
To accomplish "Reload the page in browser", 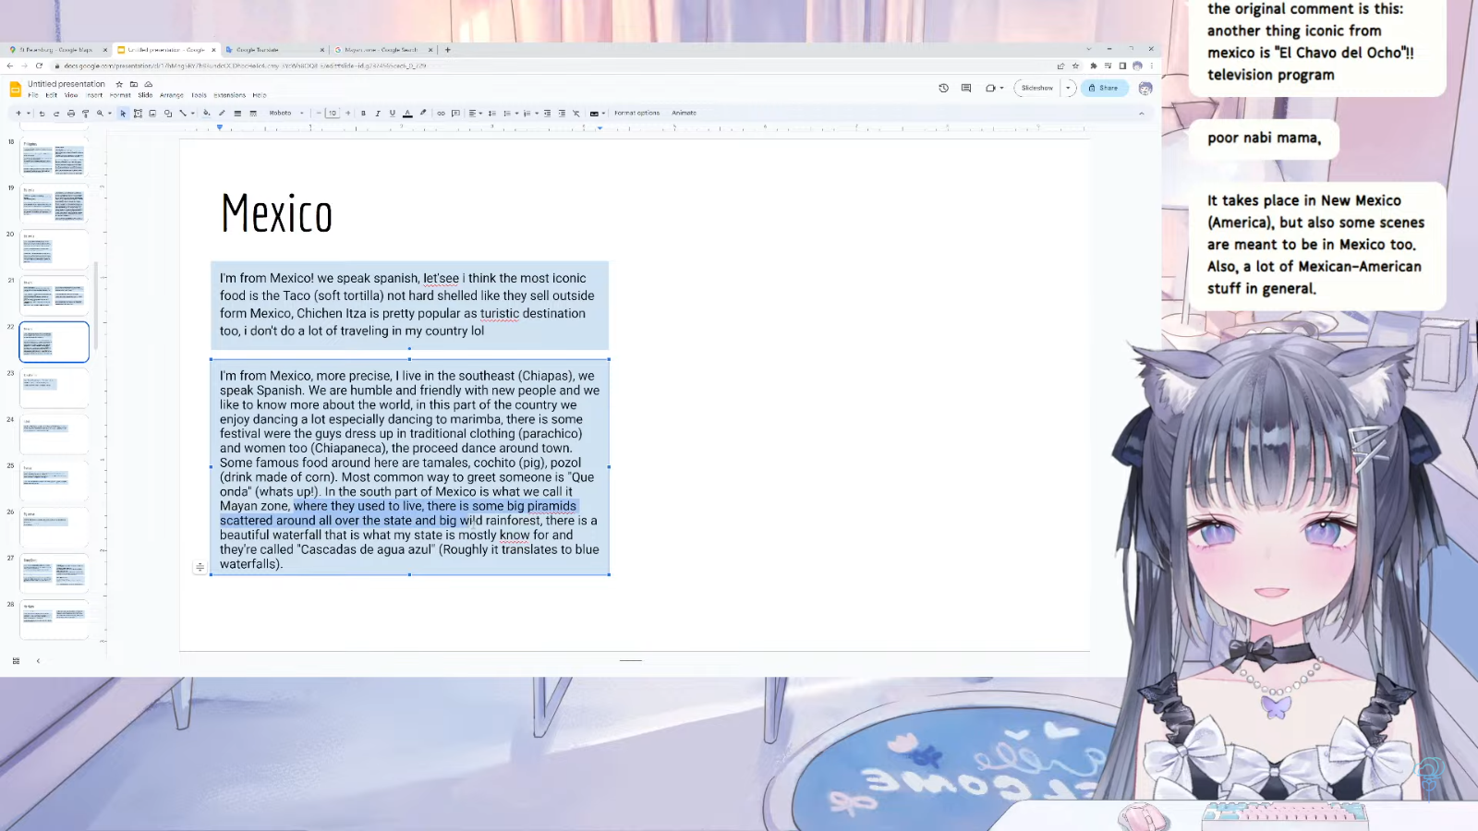I will click(39, 66).
